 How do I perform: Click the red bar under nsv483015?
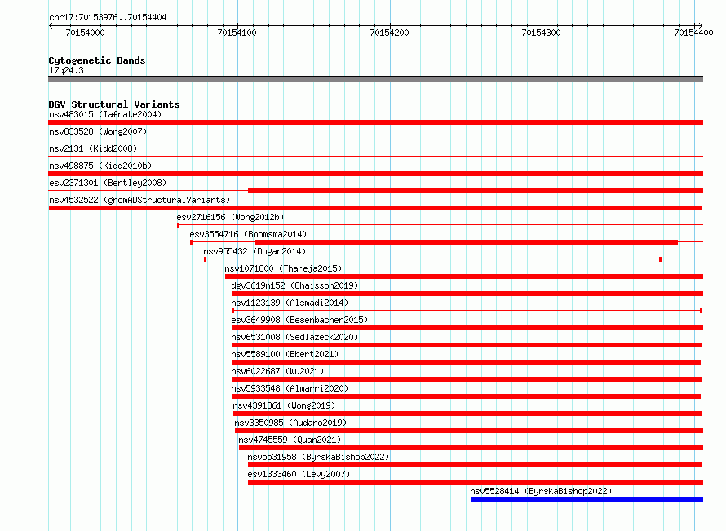pos(375,122)
